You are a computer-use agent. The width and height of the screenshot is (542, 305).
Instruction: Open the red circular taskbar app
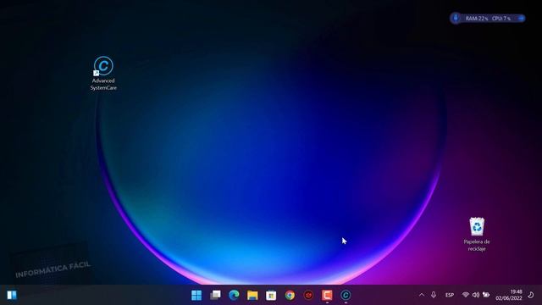click(308, 295)
